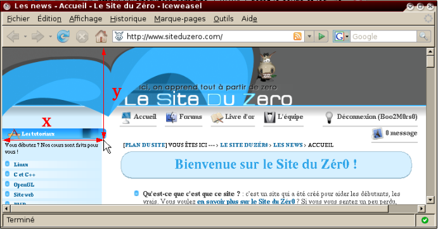
Task: Click the Back navigation arrow
Action: coord(13,37)
